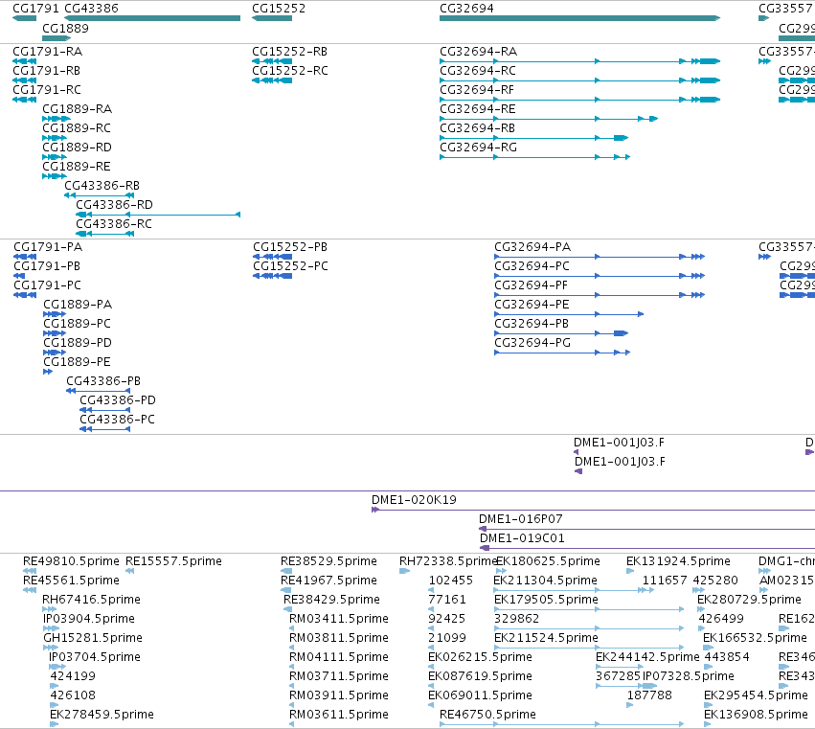This screenshot has width=815, height=729.
Task: Open EST EK026215.5prime
Action: 480,658
